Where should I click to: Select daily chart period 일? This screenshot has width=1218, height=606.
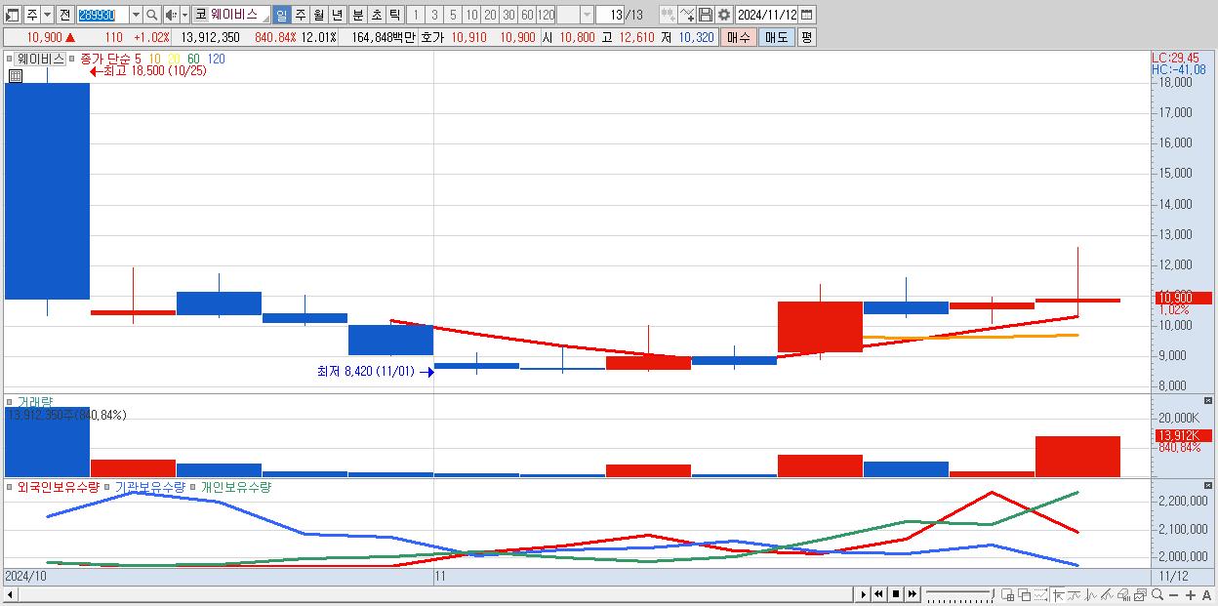tap(282, 15)
